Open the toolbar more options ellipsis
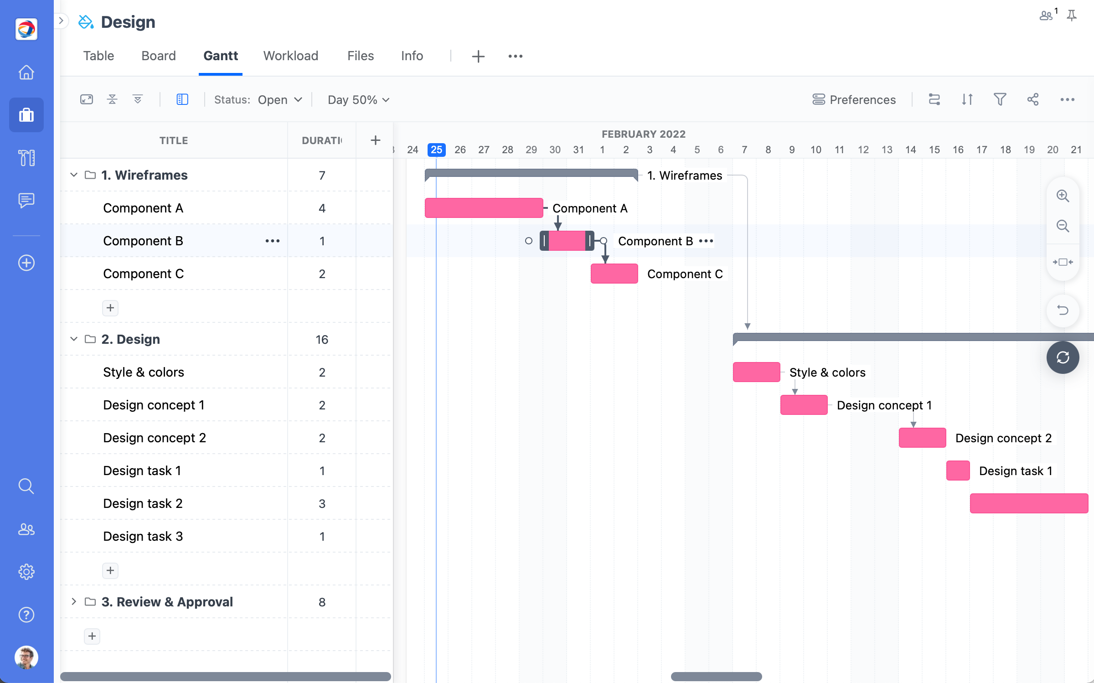This screenshot has width=1094, height=683. pyautogui.click(x=1068, y=99)
